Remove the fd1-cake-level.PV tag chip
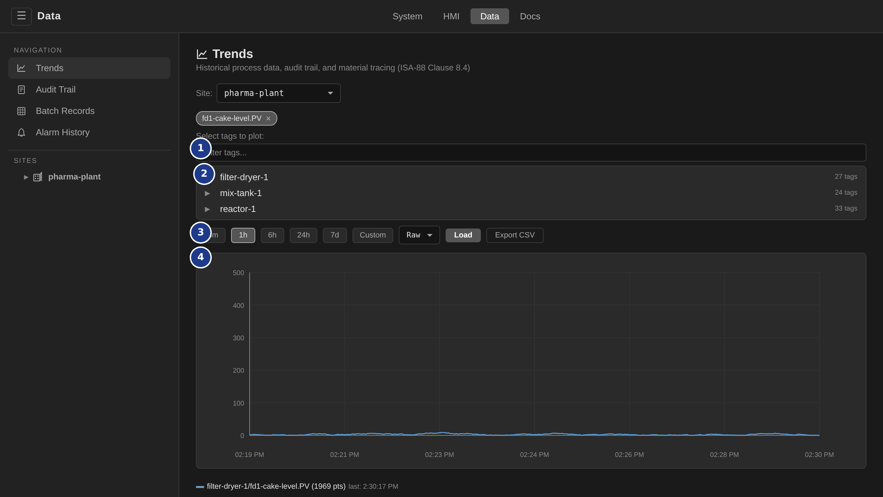Screen dimensions: 883x497 (x=268, y=118)
